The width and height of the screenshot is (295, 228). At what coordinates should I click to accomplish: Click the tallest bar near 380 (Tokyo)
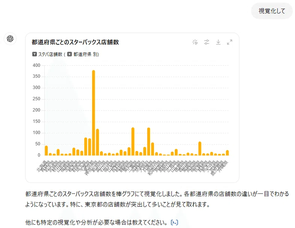pos(94,113)
